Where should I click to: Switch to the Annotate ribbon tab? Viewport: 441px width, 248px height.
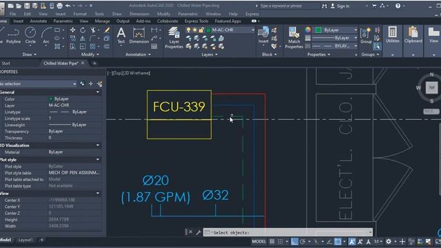click(x=39, y=21)
